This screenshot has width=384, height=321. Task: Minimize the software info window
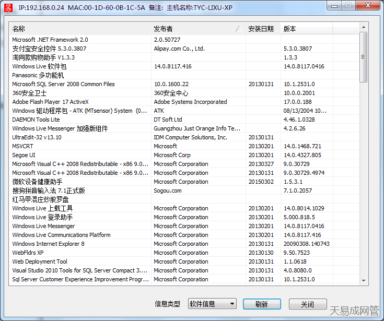(x=335, y=5)
